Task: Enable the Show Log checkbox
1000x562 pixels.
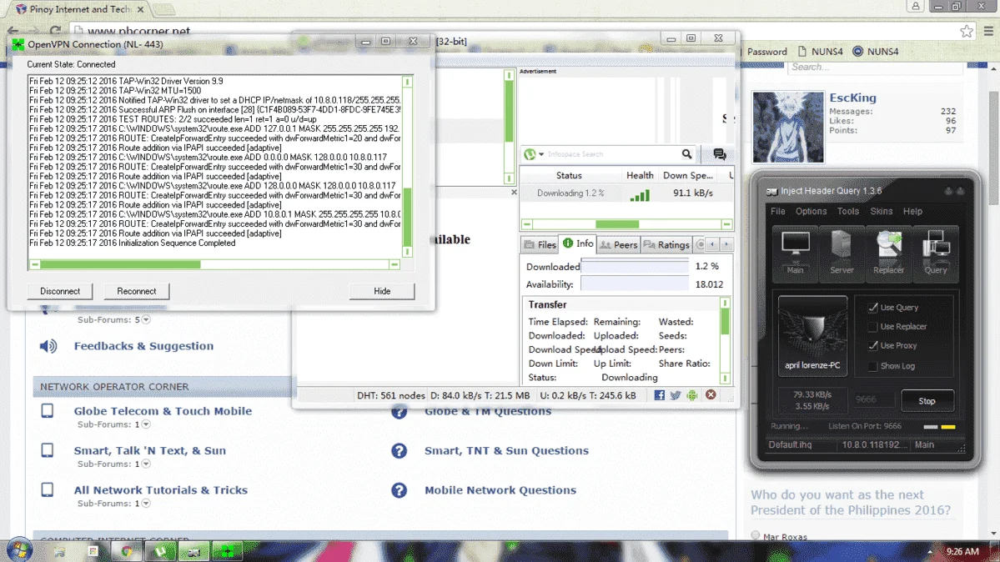Action: coord(872,366)
